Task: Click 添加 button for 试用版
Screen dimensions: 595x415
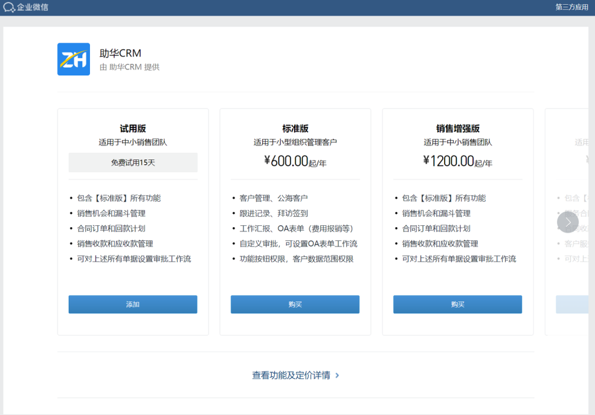Action: [x=133, y=304]
